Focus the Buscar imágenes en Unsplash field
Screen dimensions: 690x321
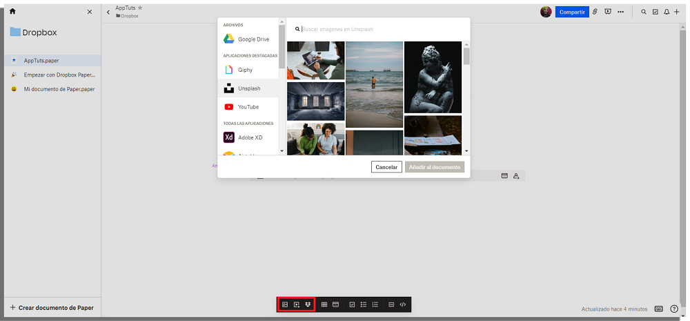(x=378, y=29)
